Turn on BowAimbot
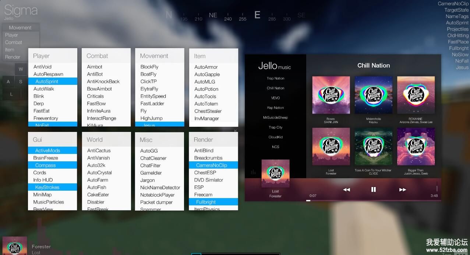The height and width of the screenshot is (255, 470). 106,89
